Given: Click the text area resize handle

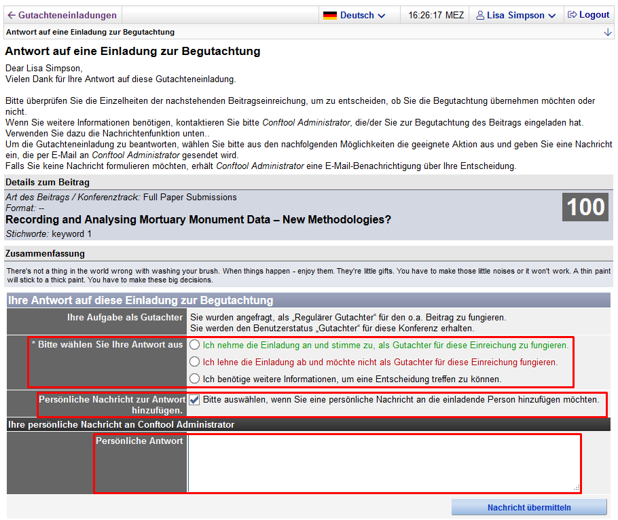Looking at the screenshot, I should tap(577, 487).
